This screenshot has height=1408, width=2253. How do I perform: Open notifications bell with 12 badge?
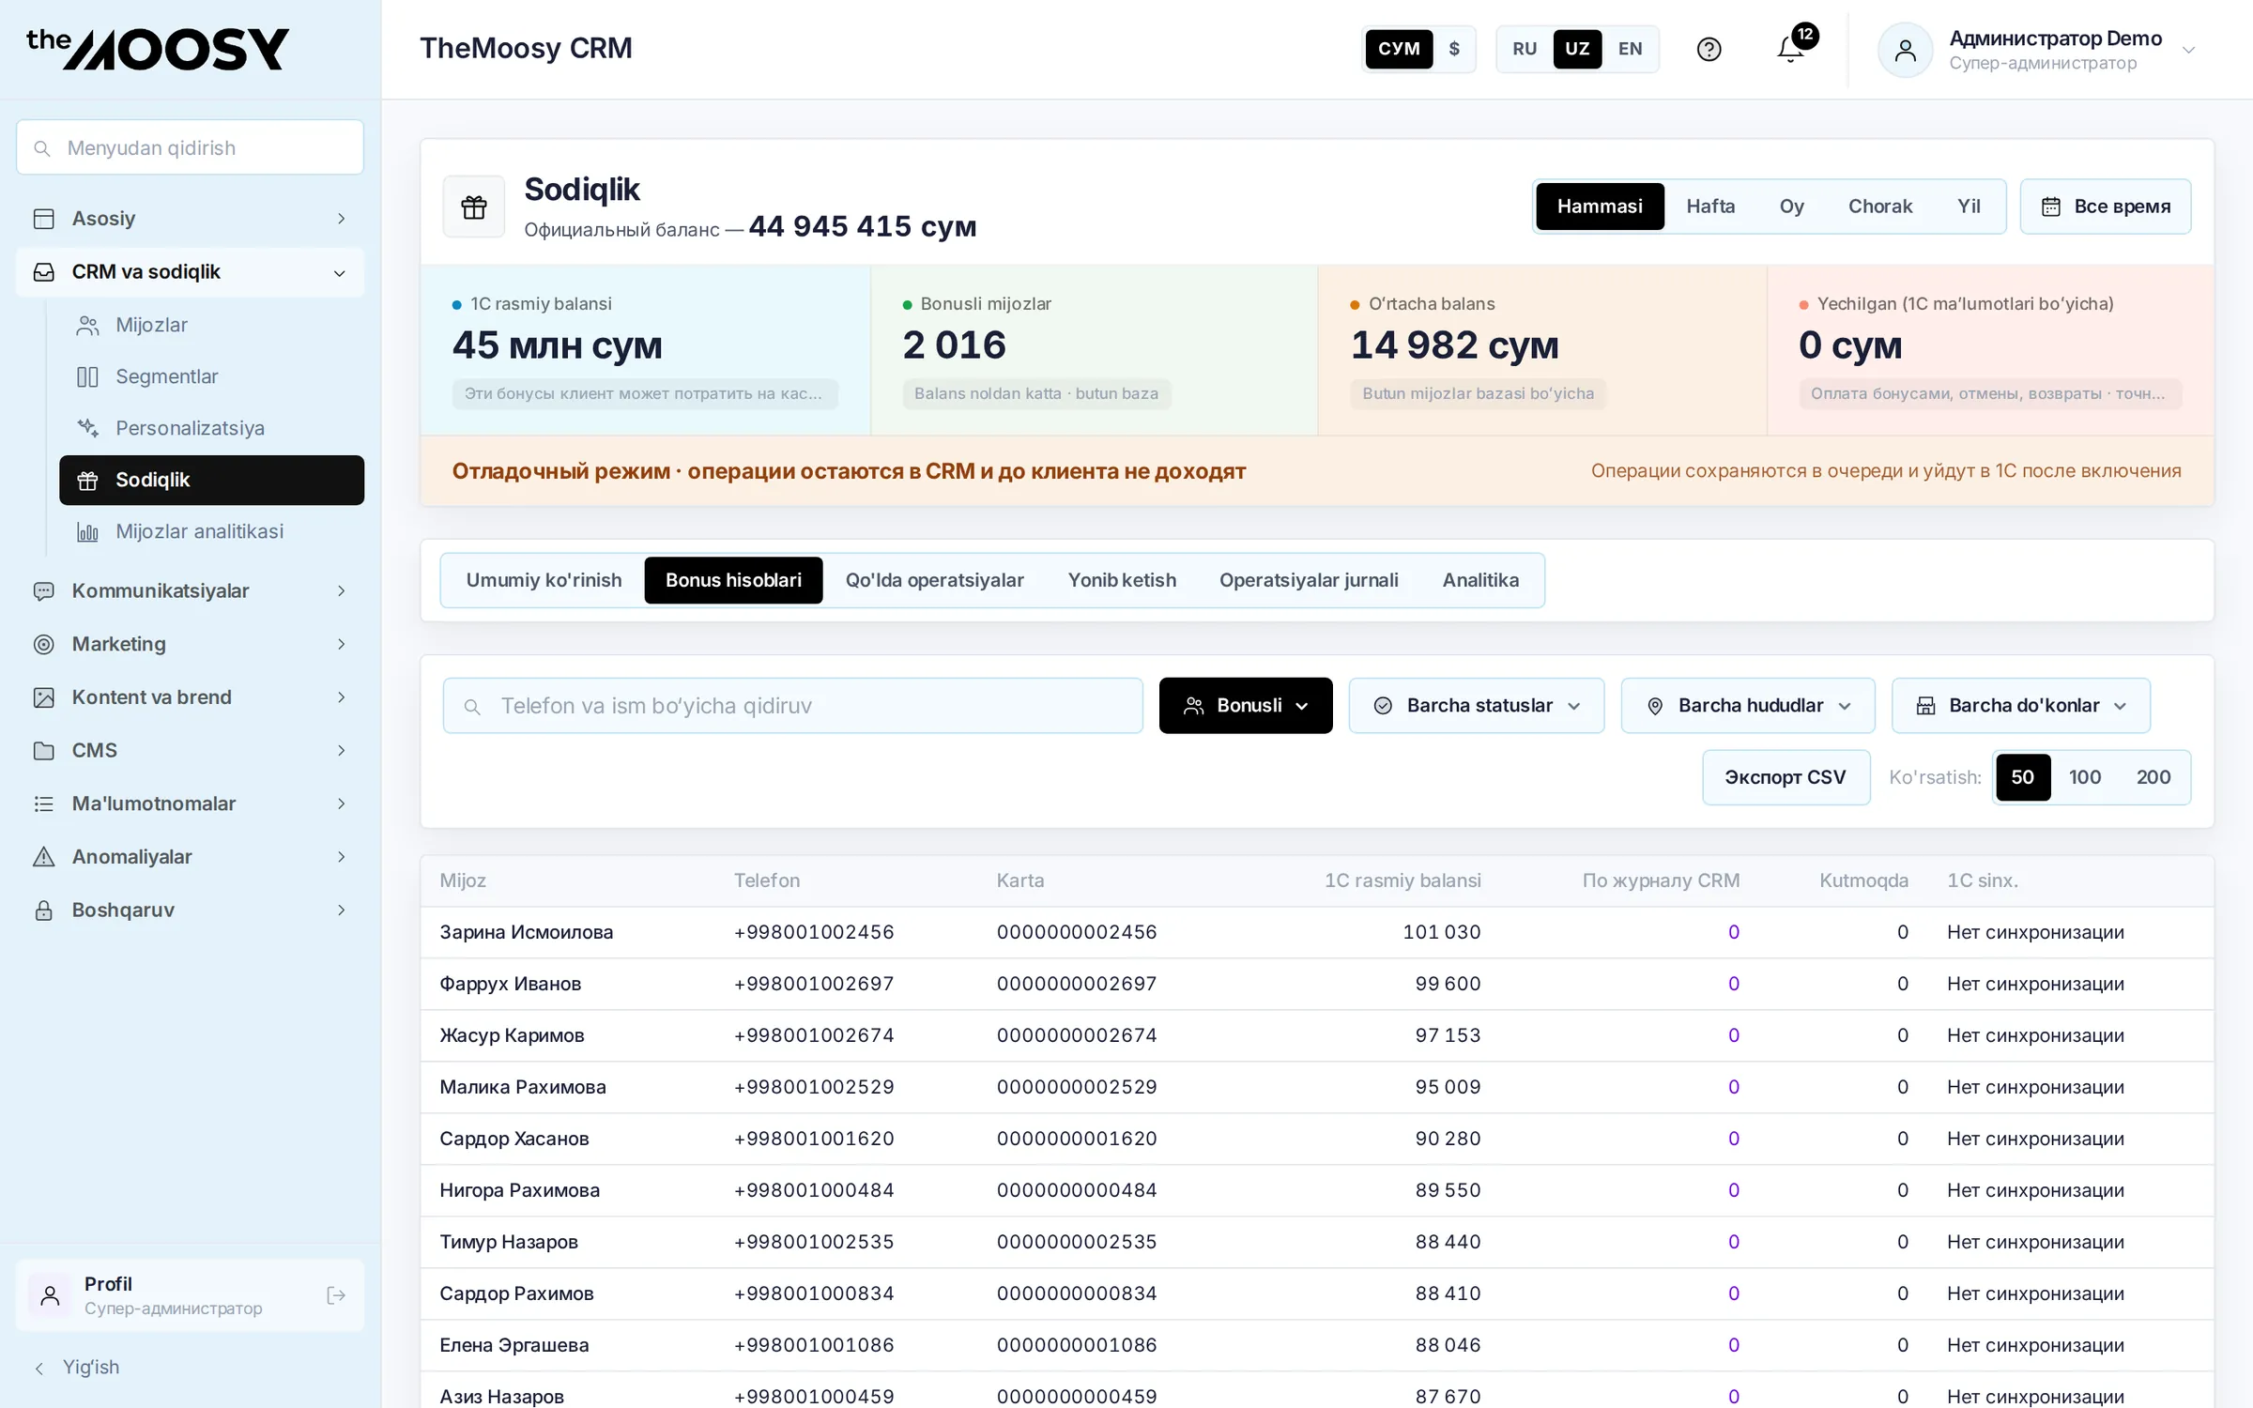pos(1791,49)
